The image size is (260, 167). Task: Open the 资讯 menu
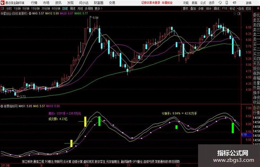(58, 3)
